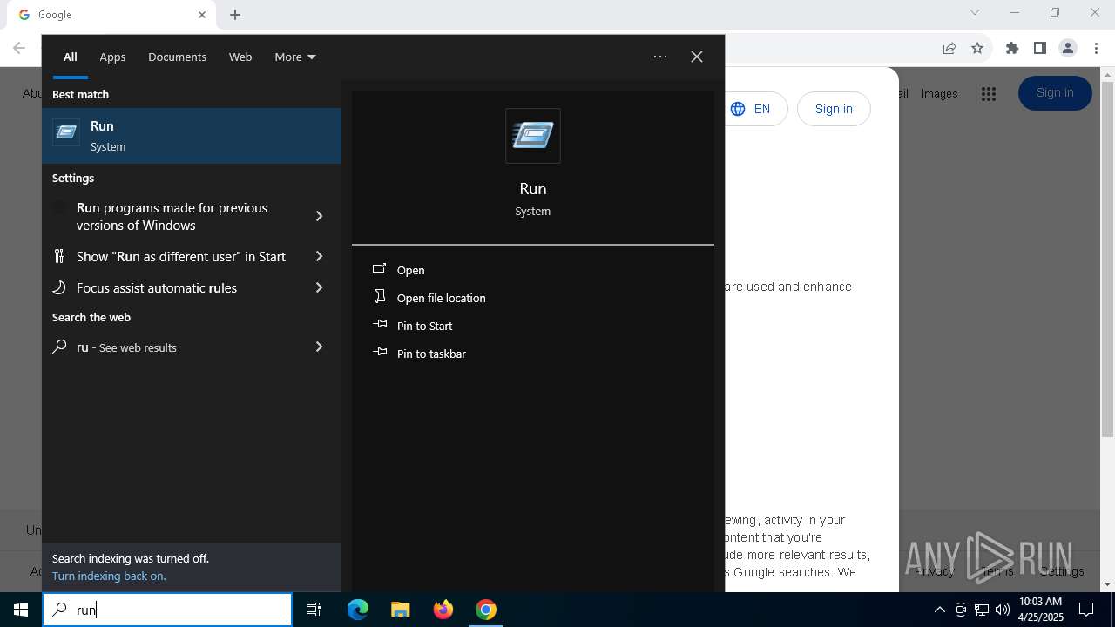
Task: Switch to the Apps search tab
Action: (112, 57)
